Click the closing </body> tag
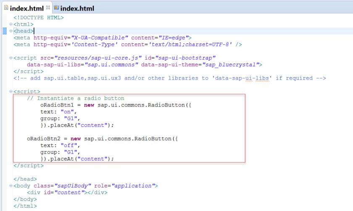Viewport: 353px width, 211px height. point(25,199)
